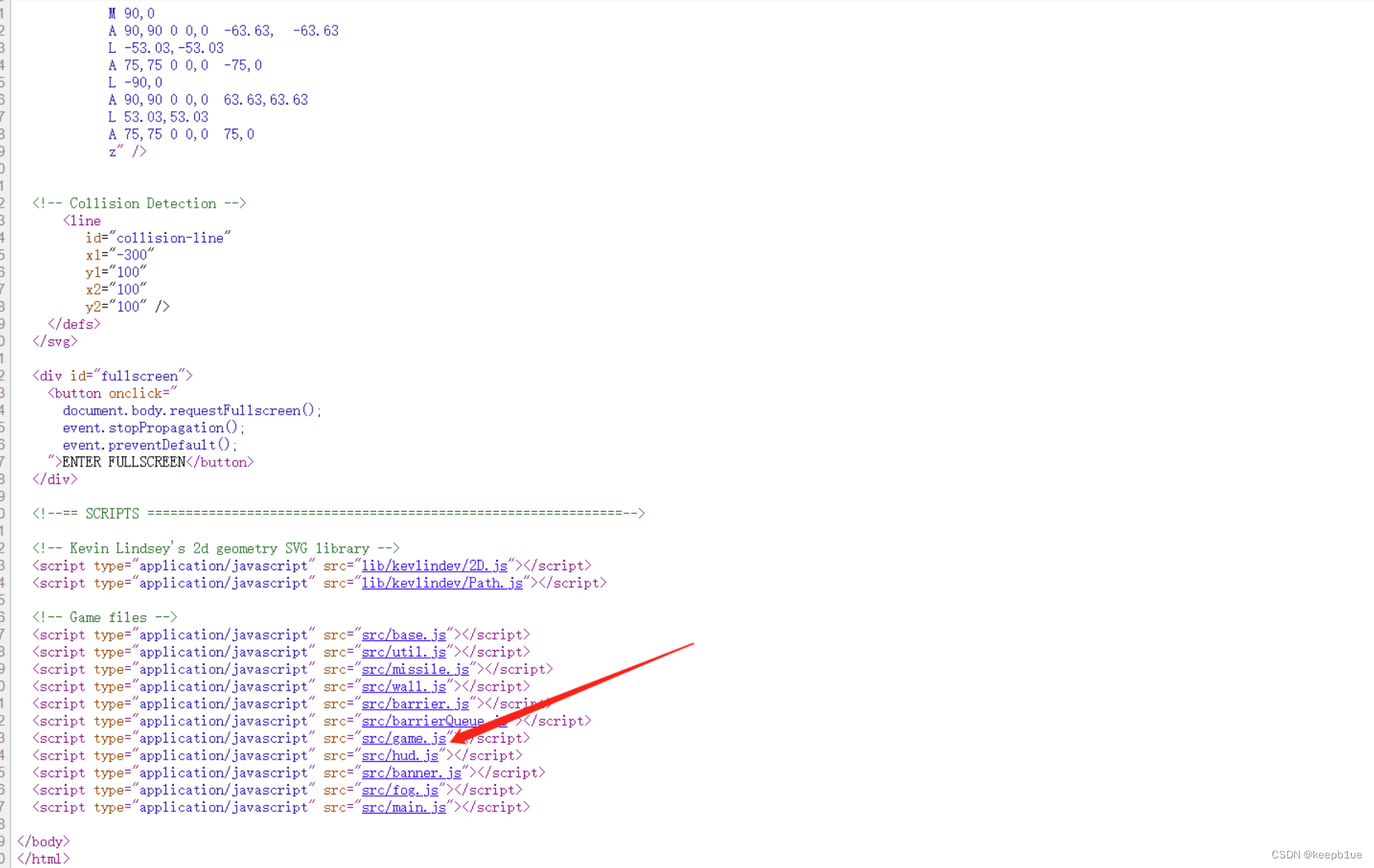Screen dimensions: 1374x868
Task: Click the x2="100" attribute line
Action: [x=116, y=289]
